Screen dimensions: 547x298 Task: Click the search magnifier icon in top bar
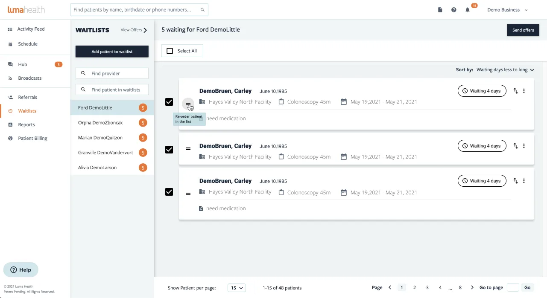202,10
